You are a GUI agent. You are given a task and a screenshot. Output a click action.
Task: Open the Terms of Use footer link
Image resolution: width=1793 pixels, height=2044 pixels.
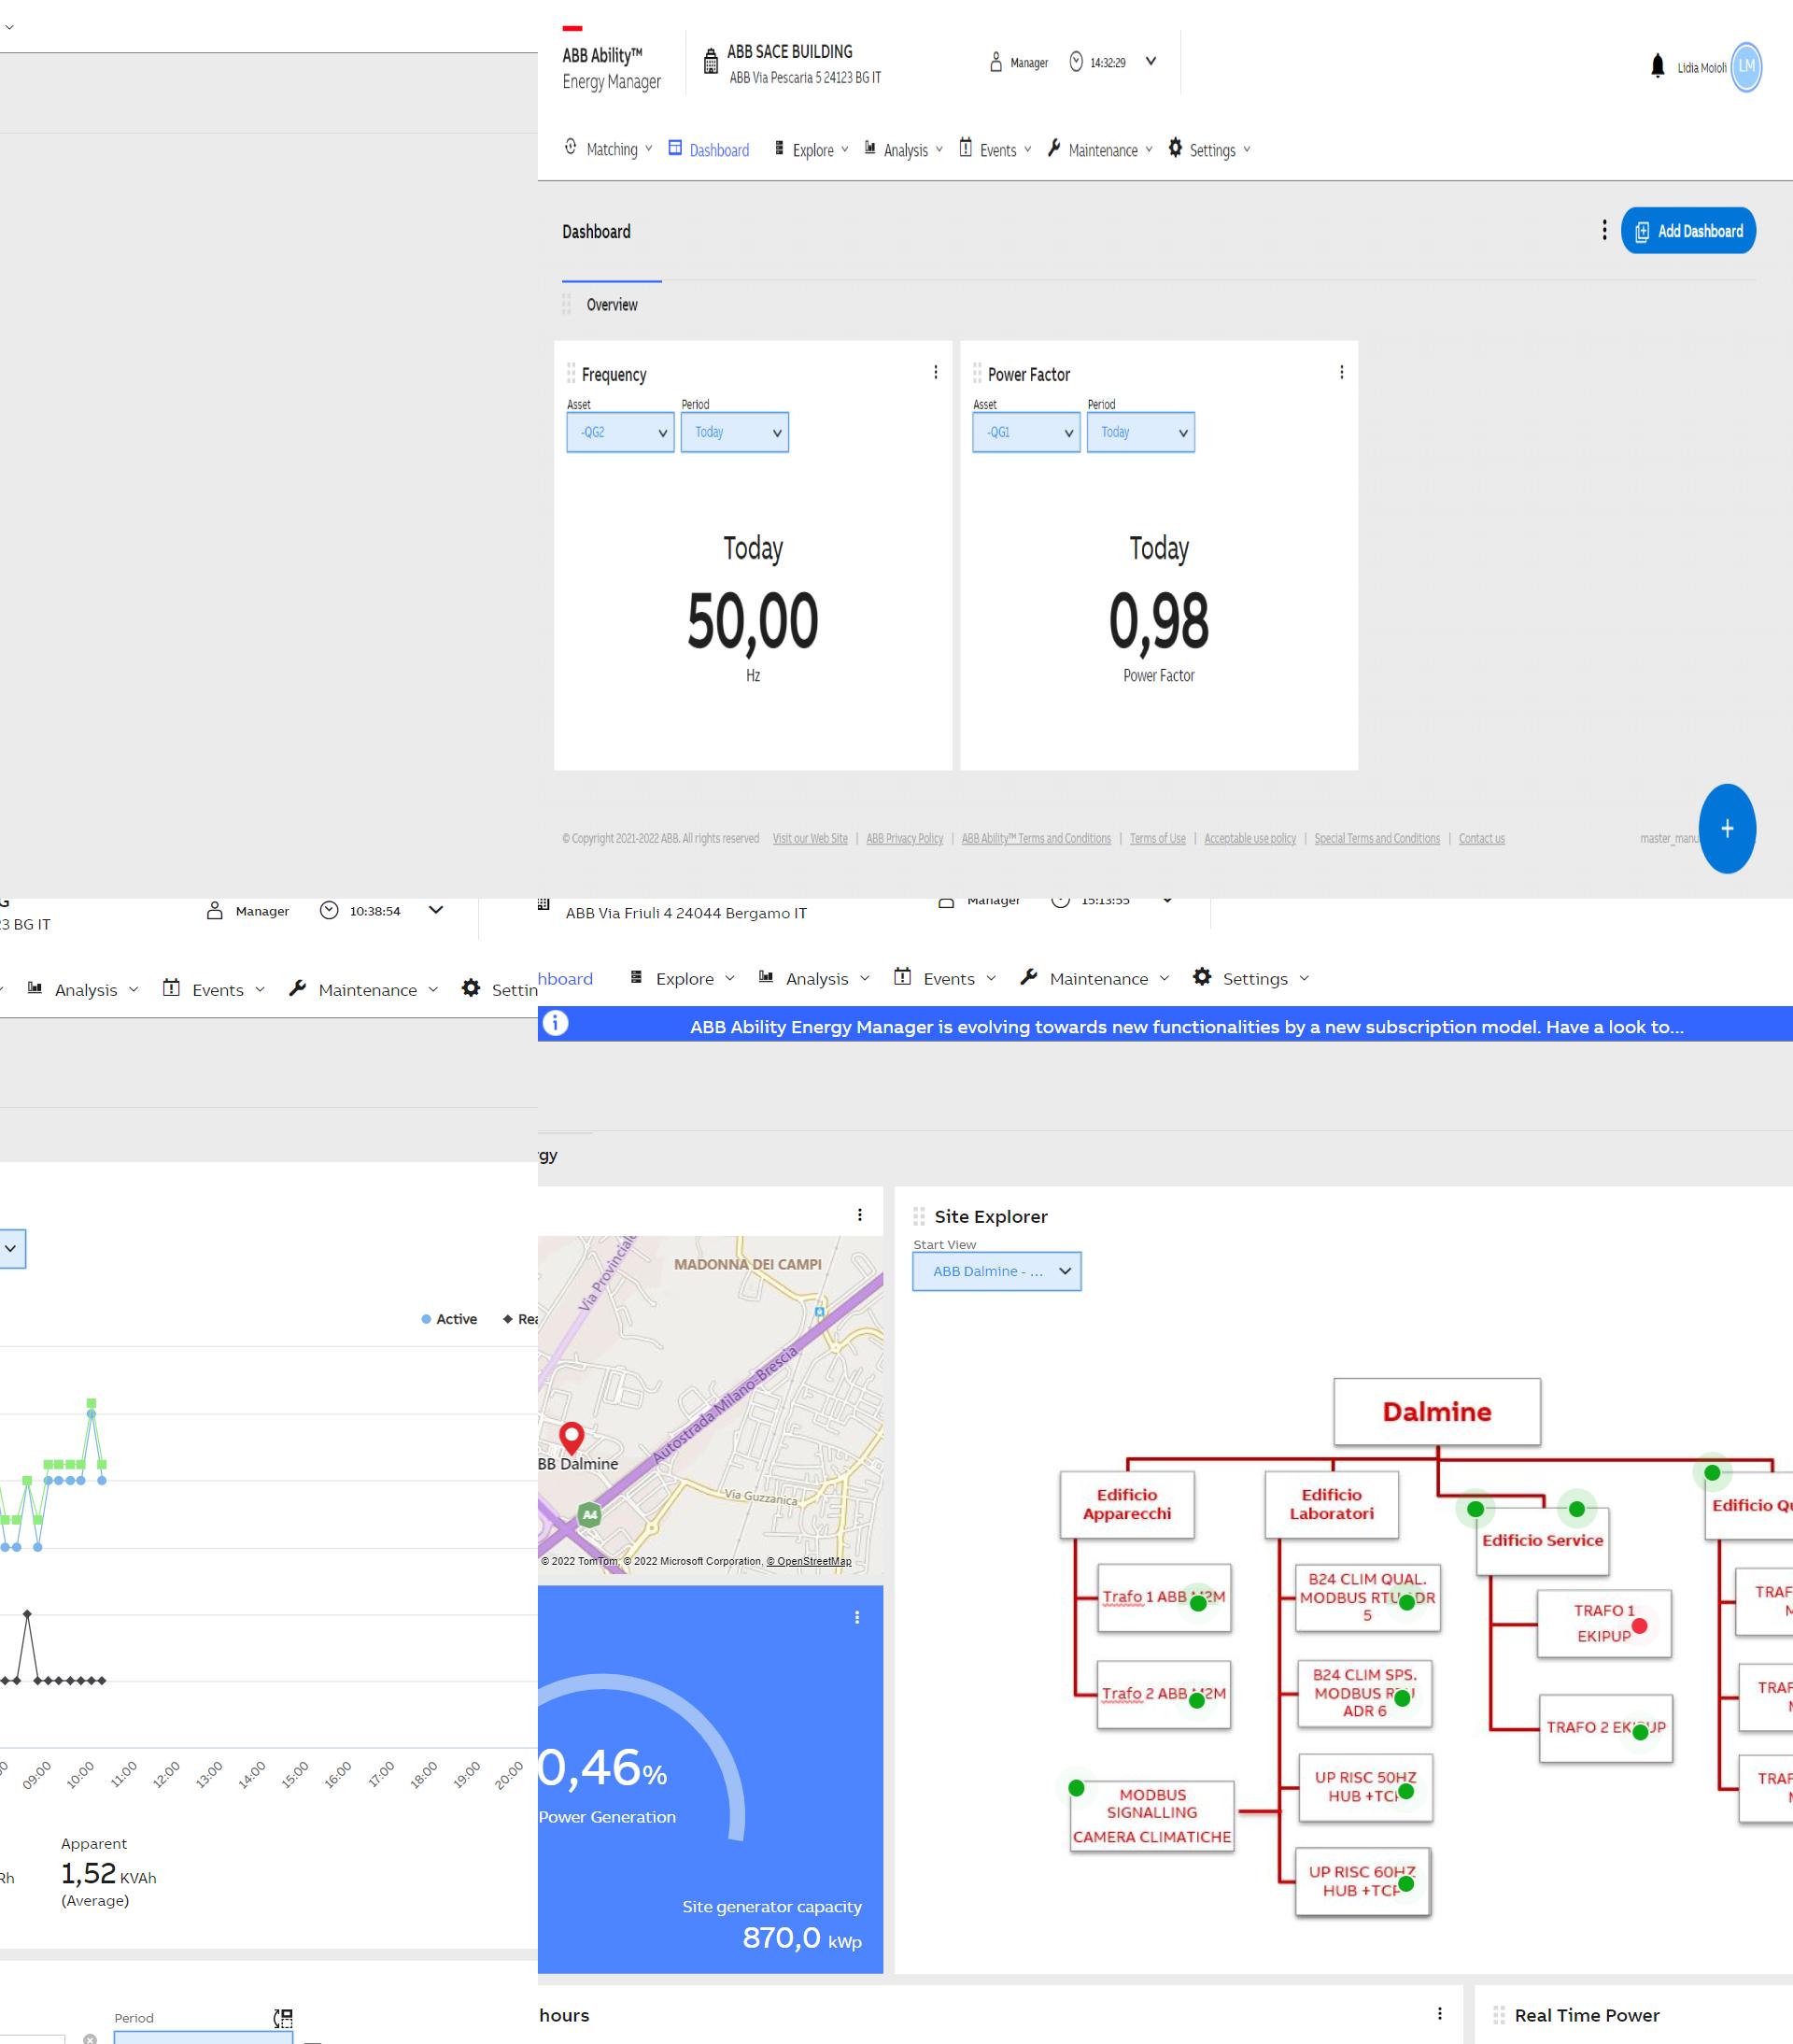point(1157,838)
